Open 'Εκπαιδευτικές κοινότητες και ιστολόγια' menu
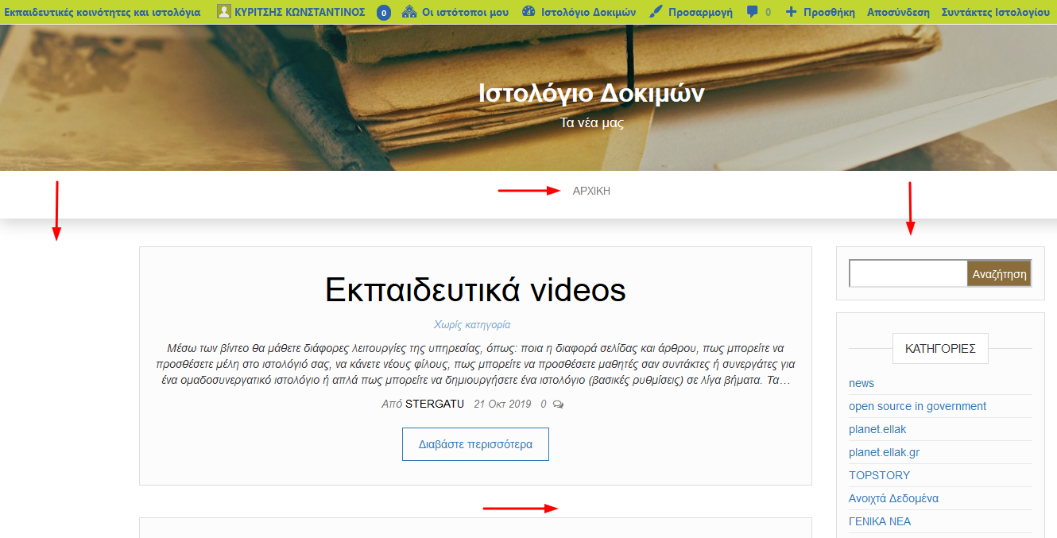The height and width of the screenshot is (538, 1057). pyautogui.click(x=103, y=12)
